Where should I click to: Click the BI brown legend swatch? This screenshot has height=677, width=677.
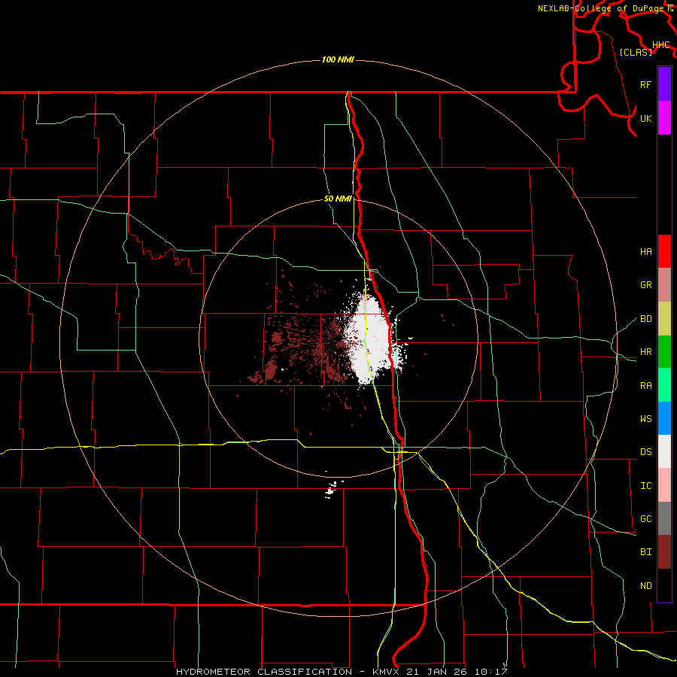point(664,552)
